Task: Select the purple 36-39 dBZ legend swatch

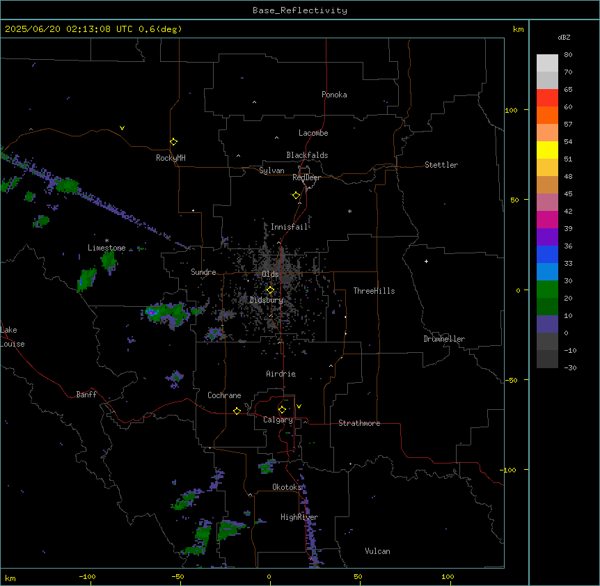Action: [547, 237]
